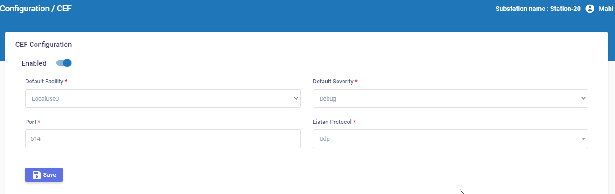The width and height of the screenshot is (615, 194).
Task: Click the Substation name Station-20 text
Action: coord(538,9)
